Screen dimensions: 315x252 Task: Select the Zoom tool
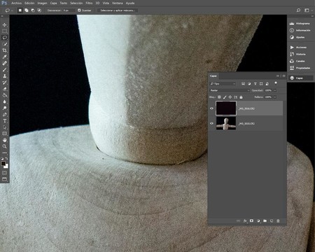(4, 146)
